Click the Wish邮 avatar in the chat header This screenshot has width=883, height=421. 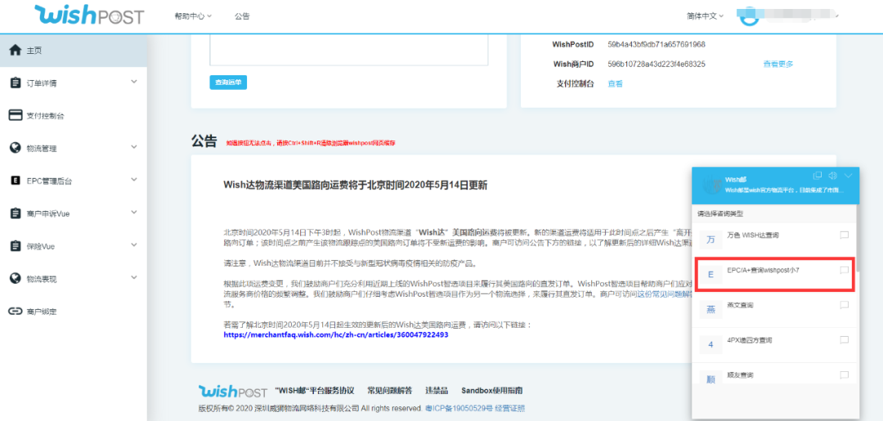[710, 186]
